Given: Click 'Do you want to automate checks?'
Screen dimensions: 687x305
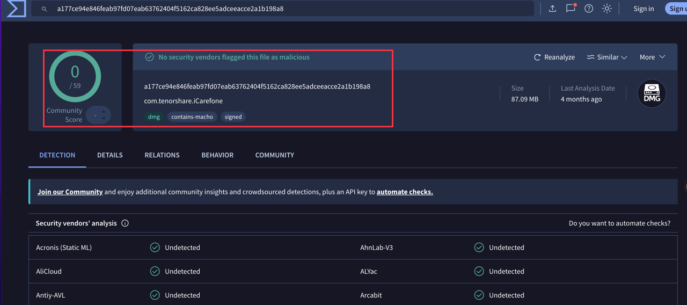Looking at the screenshot, I should [x=619, y=223].
